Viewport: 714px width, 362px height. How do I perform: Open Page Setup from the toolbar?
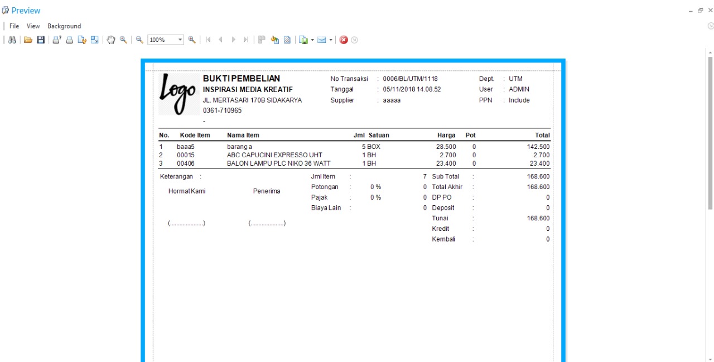pos(82,40)
